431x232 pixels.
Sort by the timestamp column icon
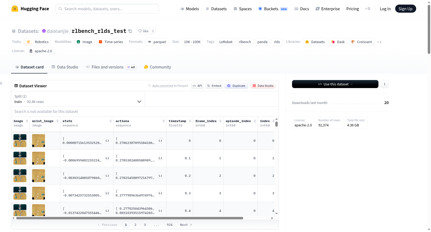point(190,121)
